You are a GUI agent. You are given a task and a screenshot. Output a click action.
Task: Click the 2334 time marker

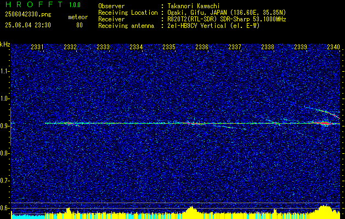tap(136, 47)
